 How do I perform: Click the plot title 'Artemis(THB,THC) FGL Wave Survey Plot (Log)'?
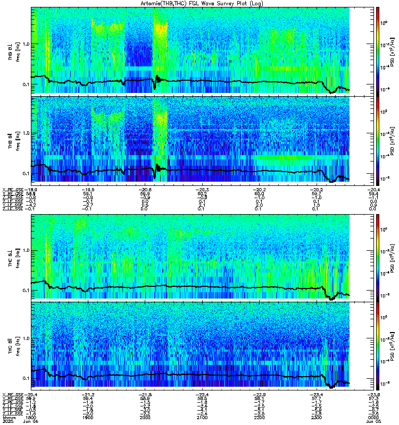tap(202, 3)
